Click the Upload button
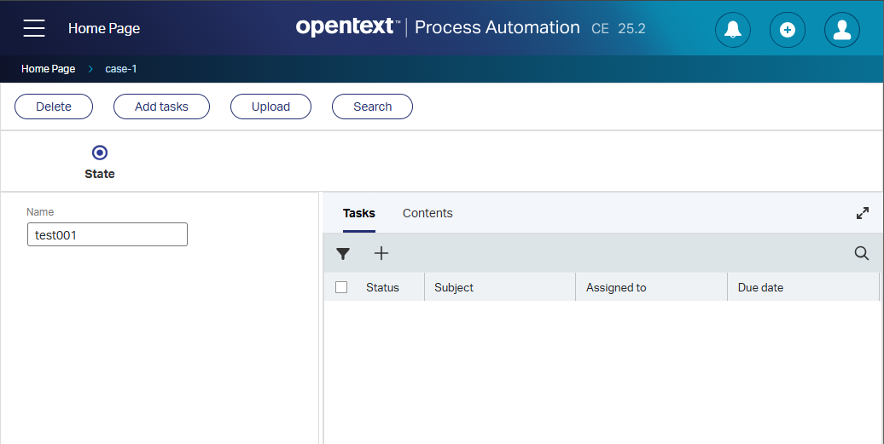 click(270, 107)
